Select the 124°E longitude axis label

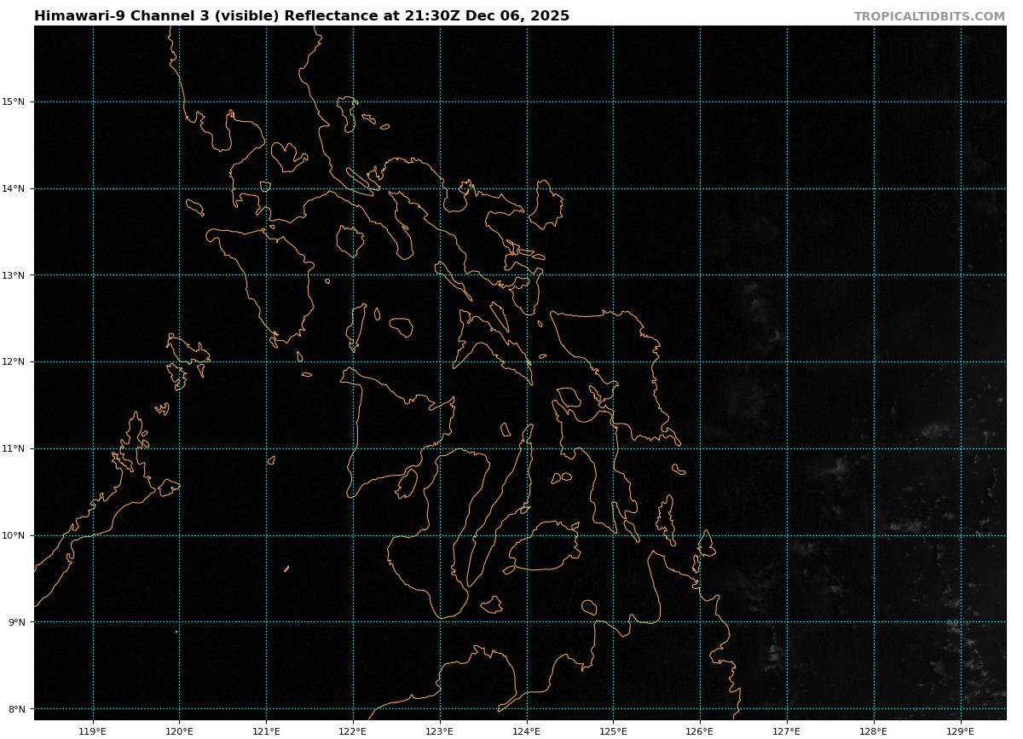527,730
